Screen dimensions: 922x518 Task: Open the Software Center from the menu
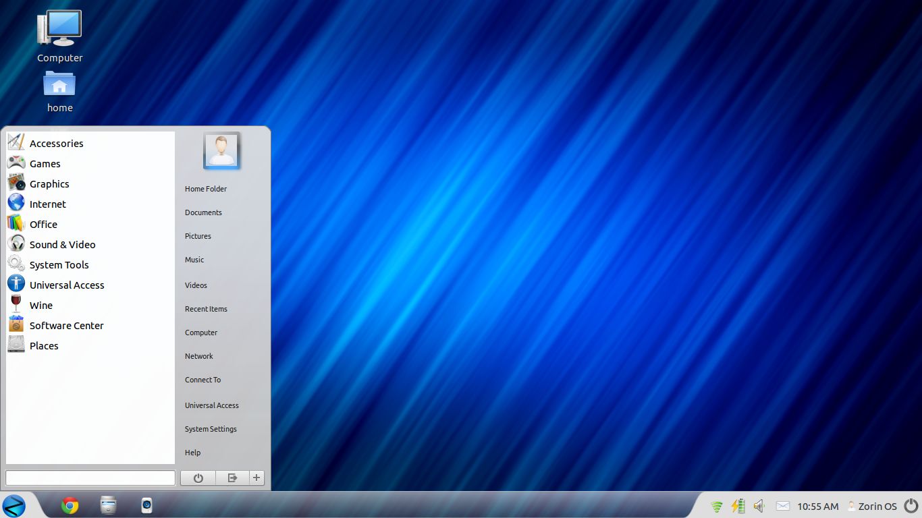66,325
